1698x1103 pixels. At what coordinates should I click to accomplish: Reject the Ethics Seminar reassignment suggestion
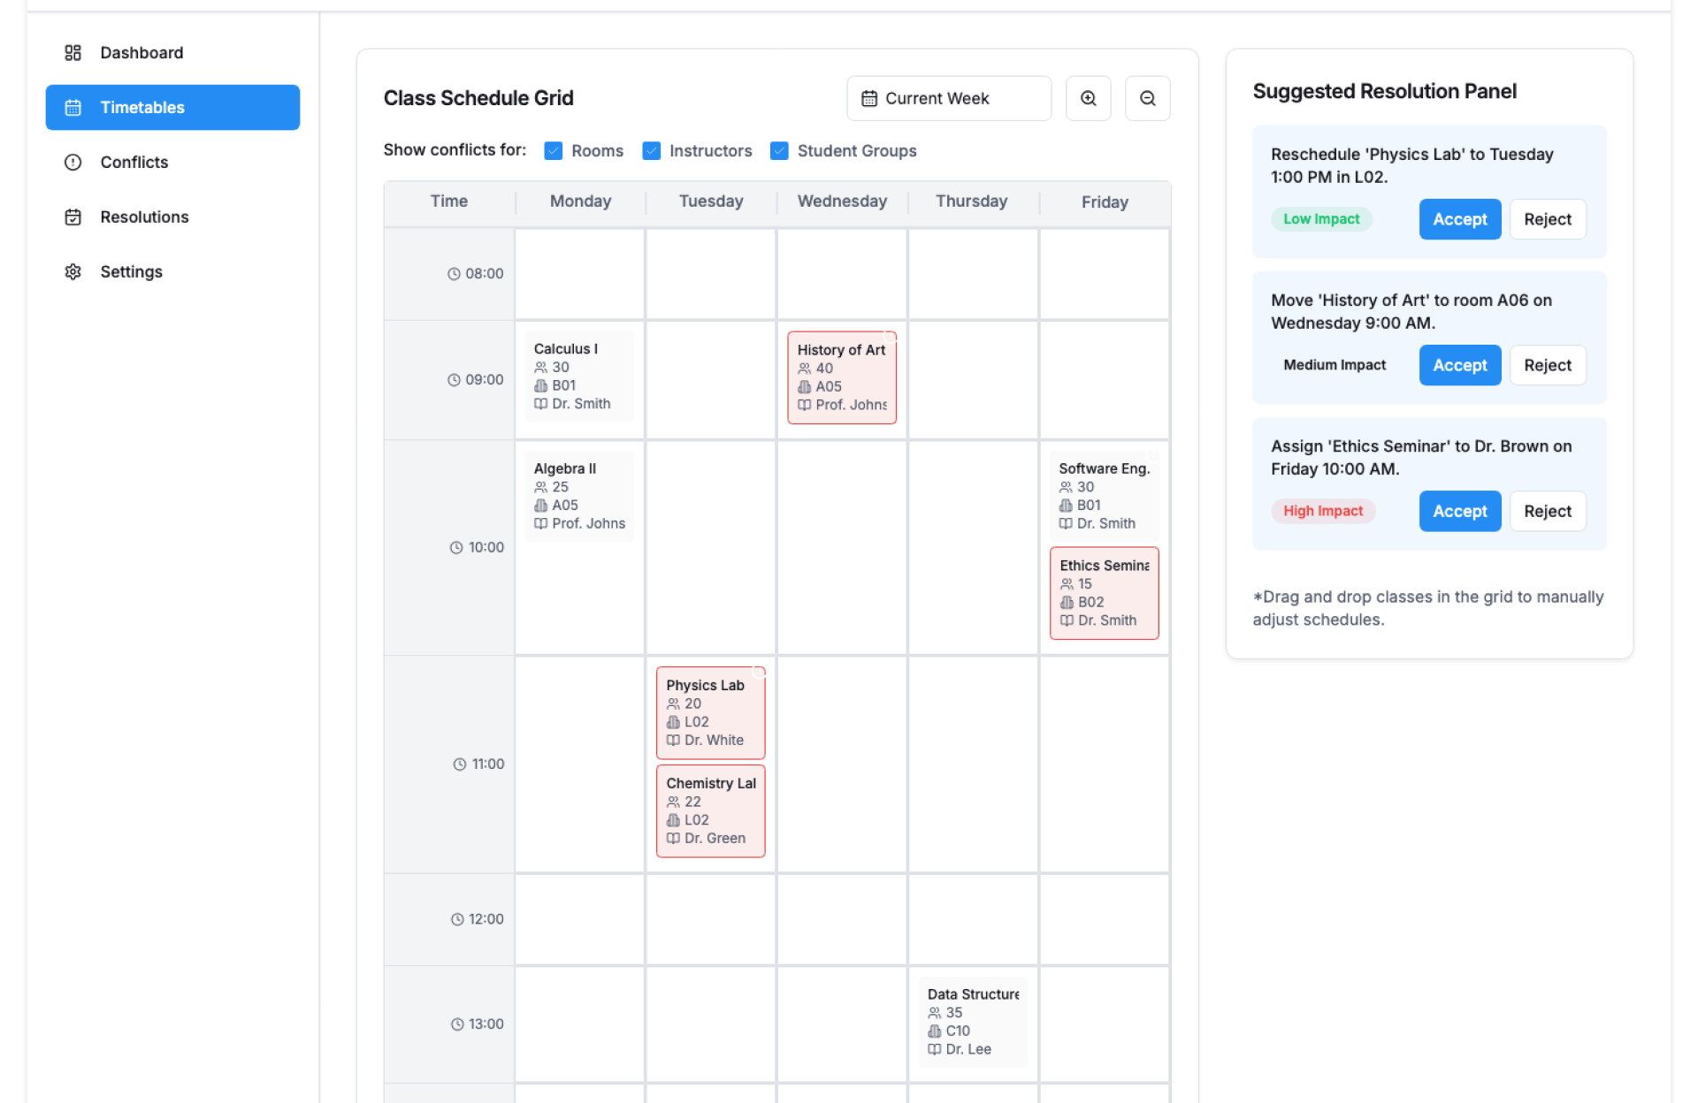(1547, 512)
